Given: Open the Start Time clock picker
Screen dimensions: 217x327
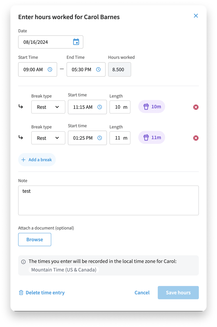Looking at the screenshot, I should 50,69.
